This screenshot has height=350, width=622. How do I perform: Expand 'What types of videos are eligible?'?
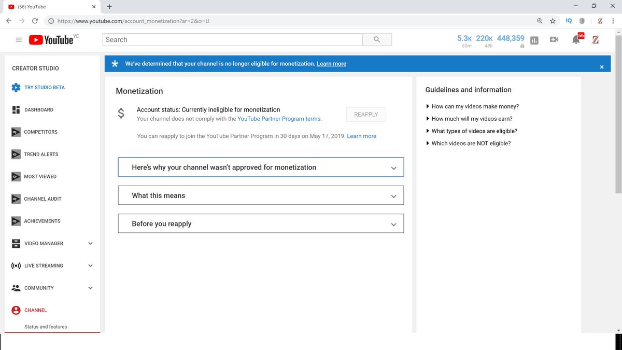point(471,131)
